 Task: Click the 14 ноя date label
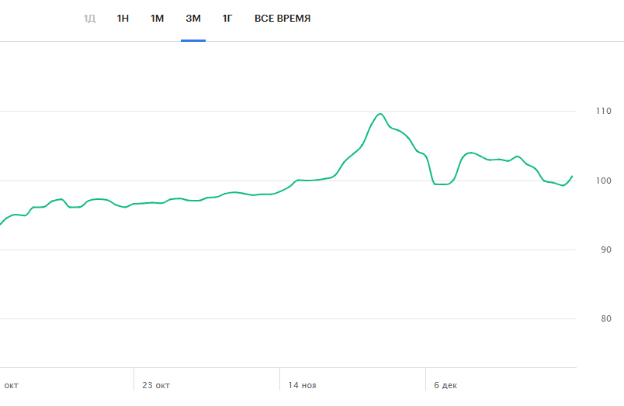(302, 385)
